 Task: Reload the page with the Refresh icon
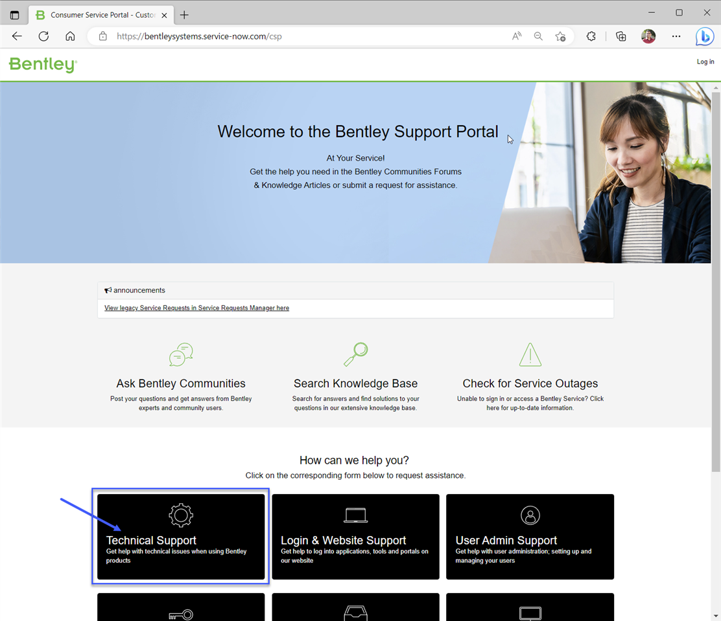coord(43,36)
